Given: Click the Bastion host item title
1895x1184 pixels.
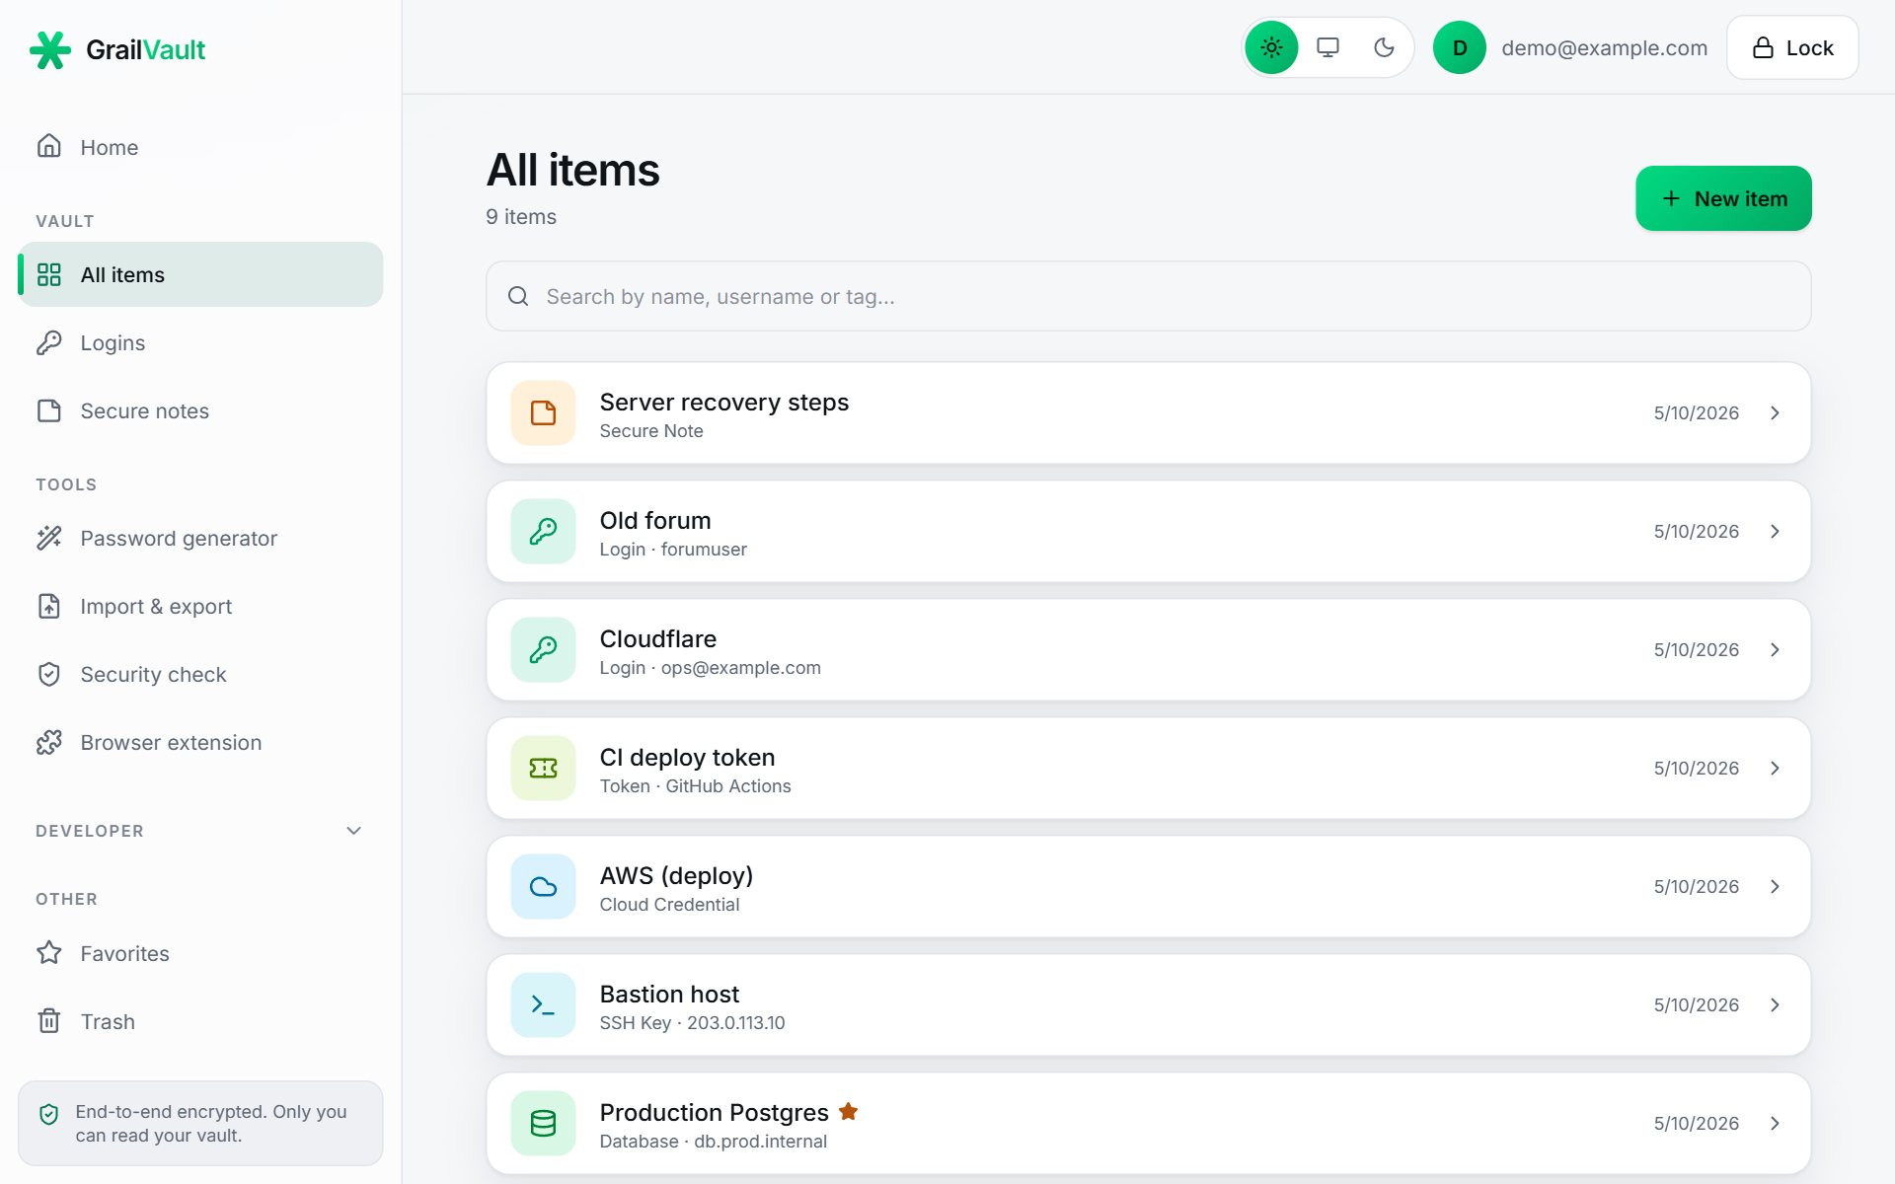Looking at the screenshot, I should [x=669, y=994].
